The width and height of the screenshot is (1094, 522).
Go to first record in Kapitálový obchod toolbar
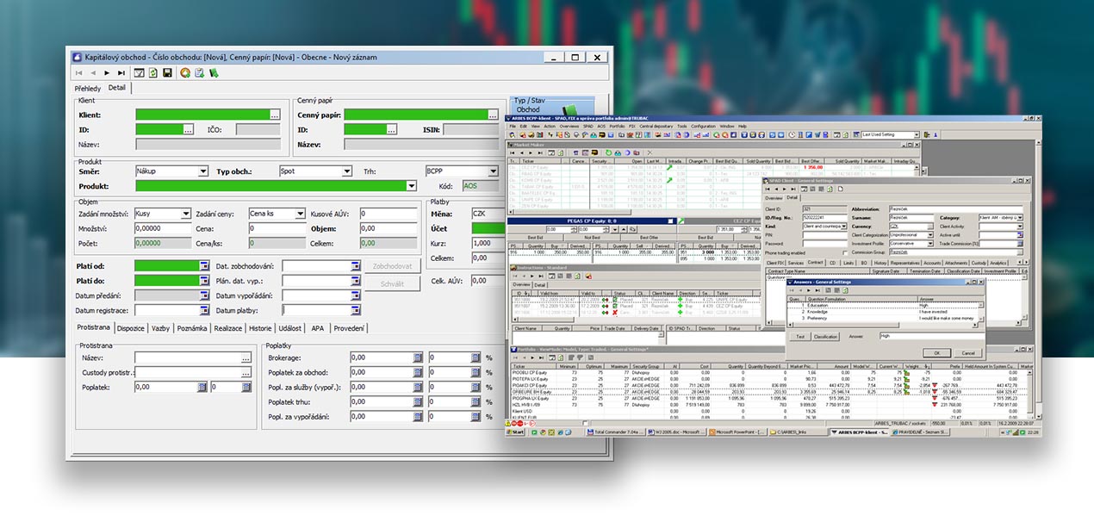point(80,73)
